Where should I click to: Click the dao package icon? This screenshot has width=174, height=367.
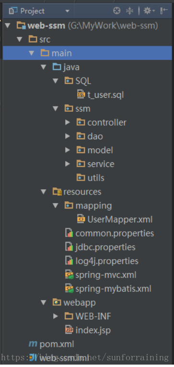click(81, 136)
